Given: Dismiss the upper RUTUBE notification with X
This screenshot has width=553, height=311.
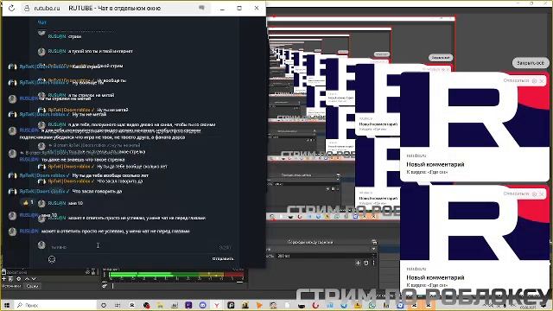Looking at the screenshot, I should pyautogui.click(x=542, y=80).
